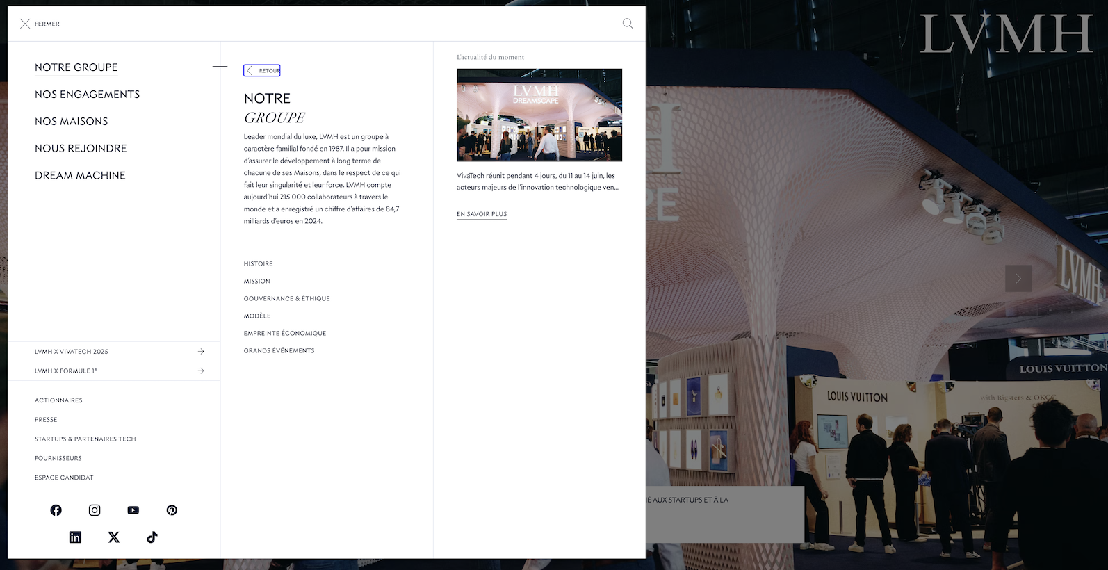Image resolution: width=1108 pixels, height=570 pixels.
Task: Open the LVMH Dreamscape news thumbnail
Action: click(x=539, y=115)
